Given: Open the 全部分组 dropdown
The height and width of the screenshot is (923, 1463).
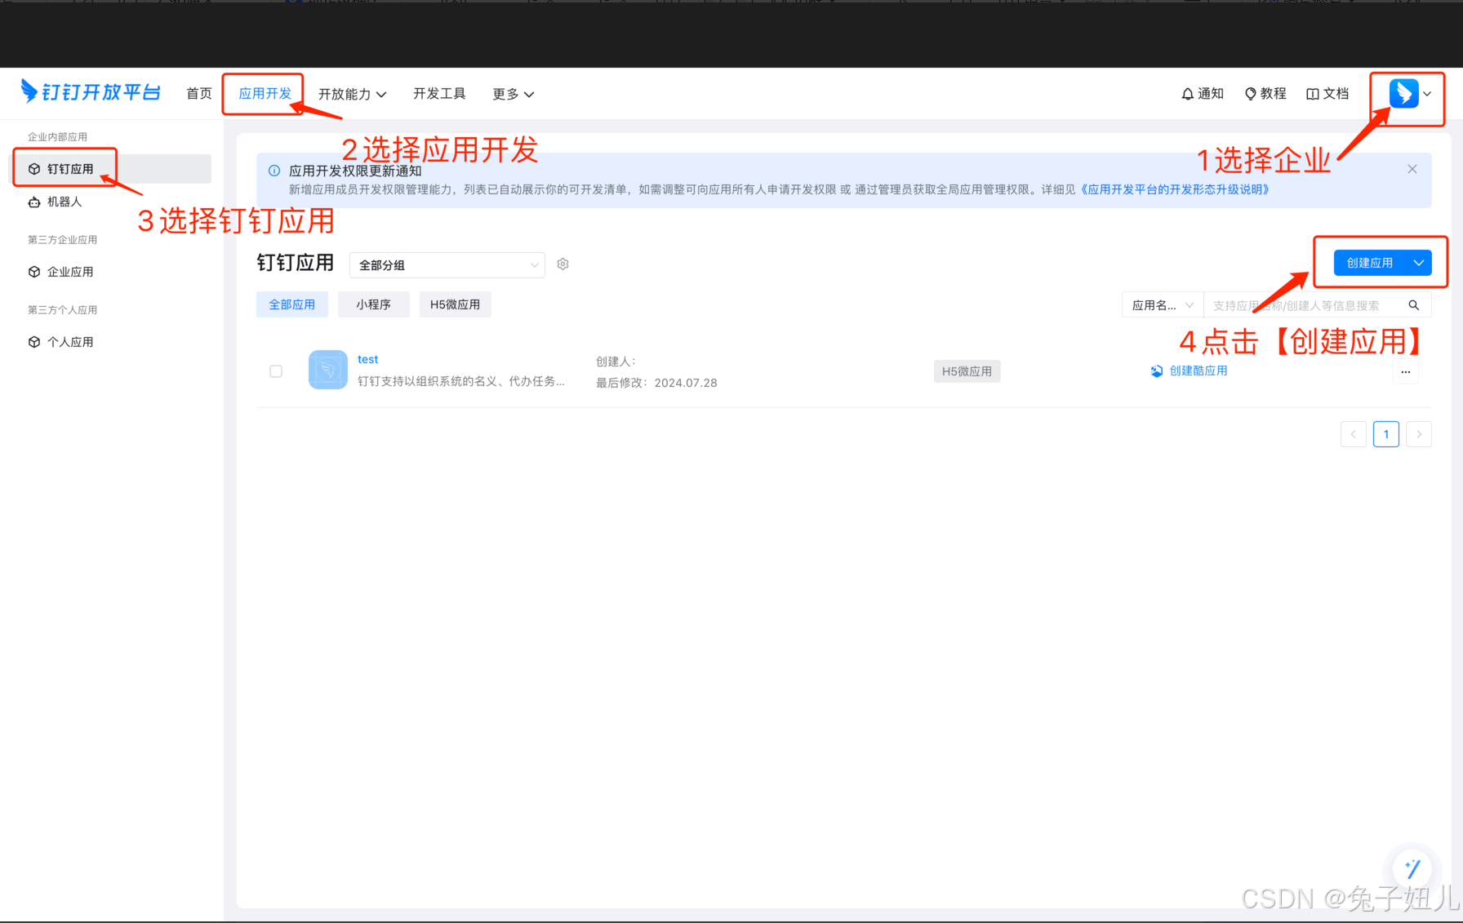Looking at the screenshot, I should pos(447,264).
